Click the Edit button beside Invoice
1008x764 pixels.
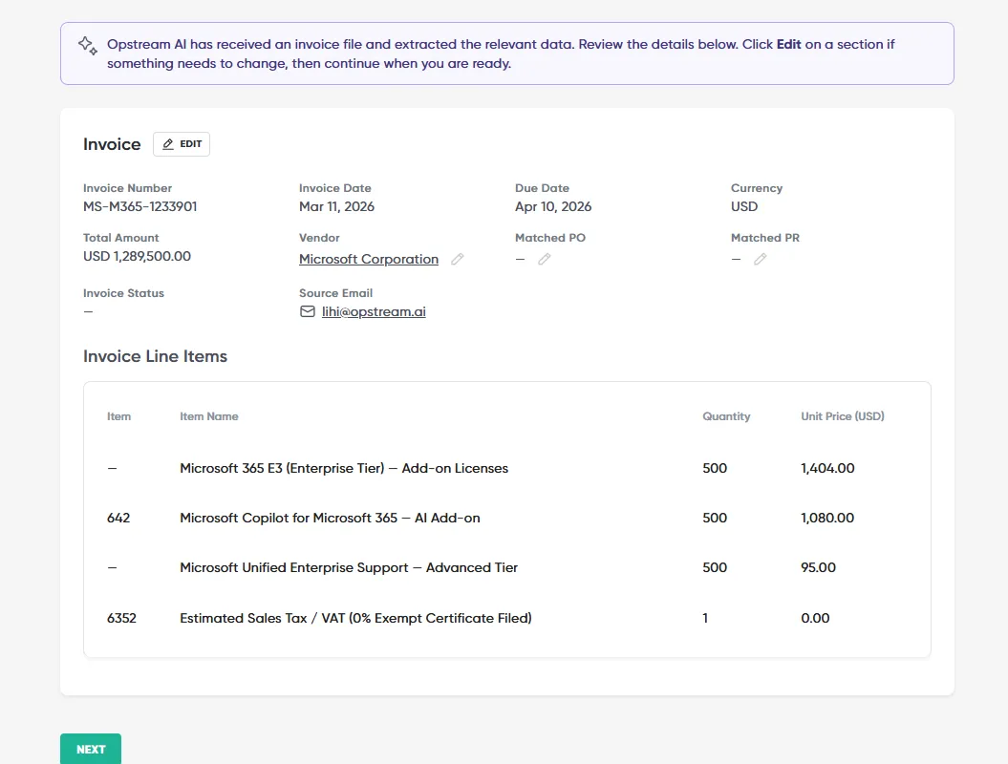[182, 144]
